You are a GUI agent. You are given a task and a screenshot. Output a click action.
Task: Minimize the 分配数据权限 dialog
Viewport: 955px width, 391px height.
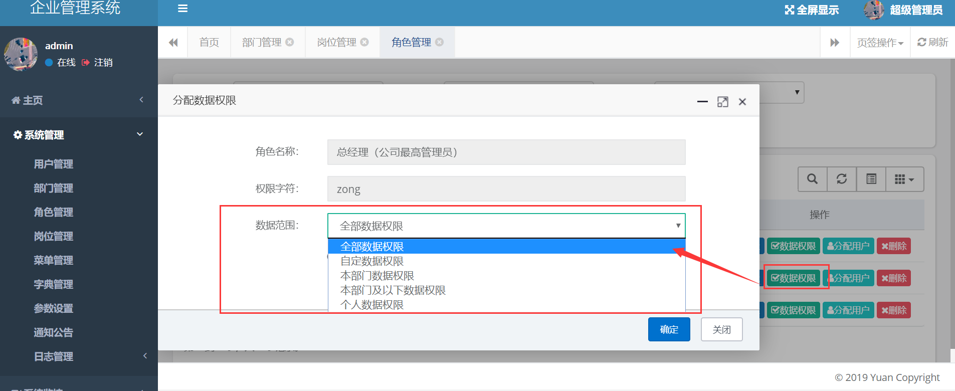coord(702,102)
